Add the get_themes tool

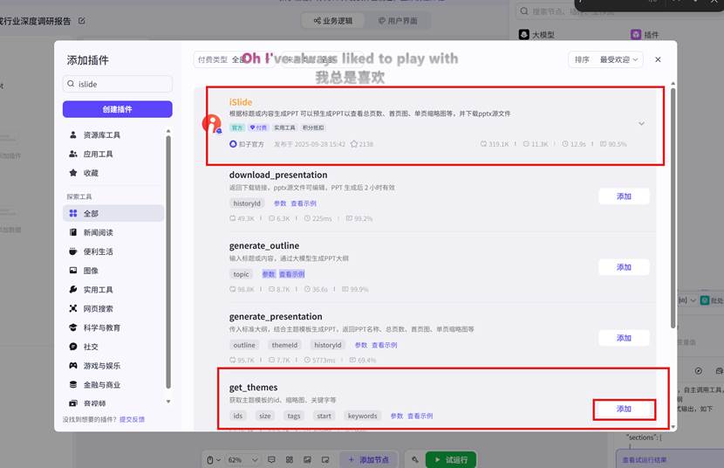(624, 409)
